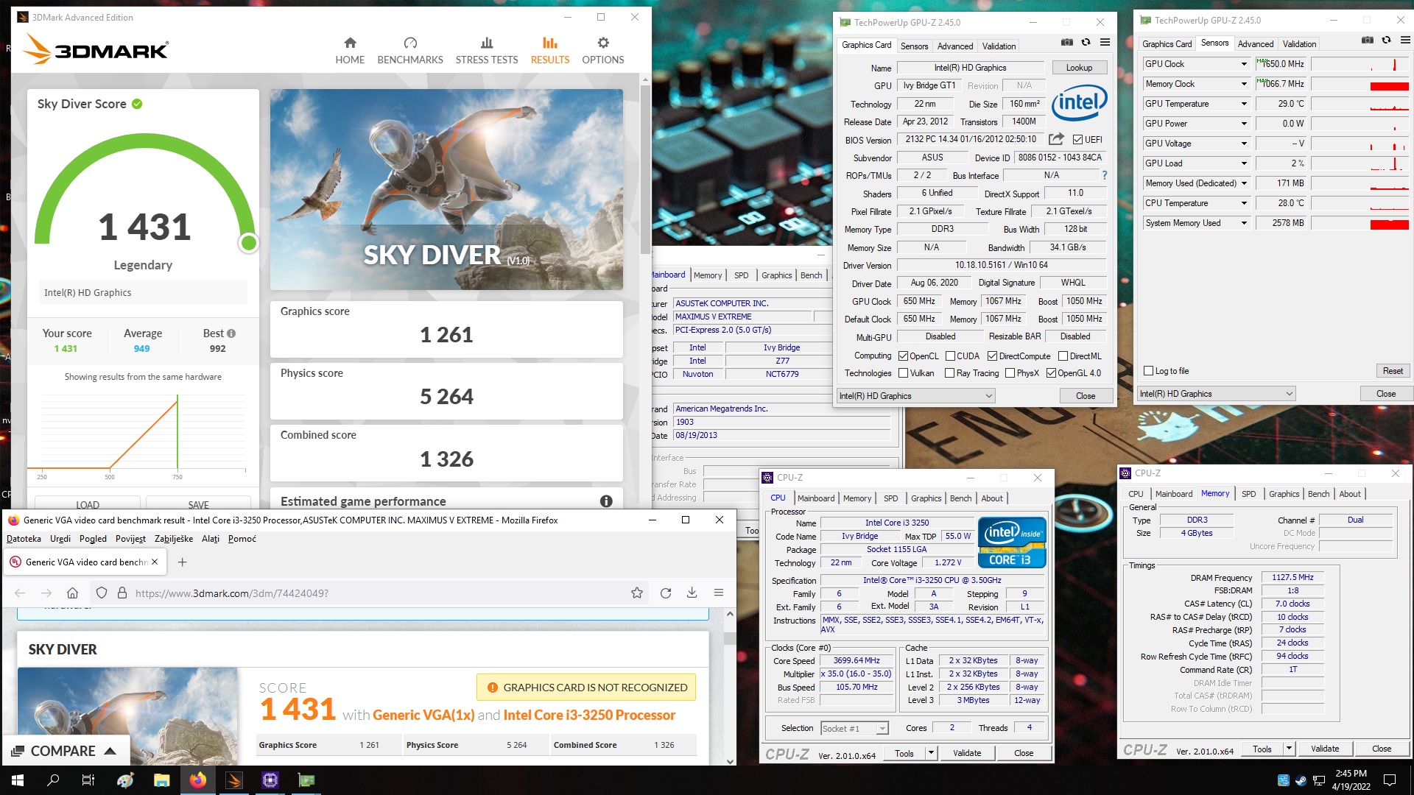Share BIOS version via export icon
Viewport: 1414px width, 795px height.
(1056, 139)
